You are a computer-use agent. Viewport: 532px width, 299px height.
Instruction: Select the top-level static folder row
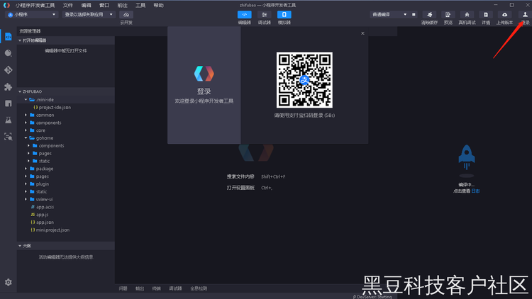(x=66, y=191)
